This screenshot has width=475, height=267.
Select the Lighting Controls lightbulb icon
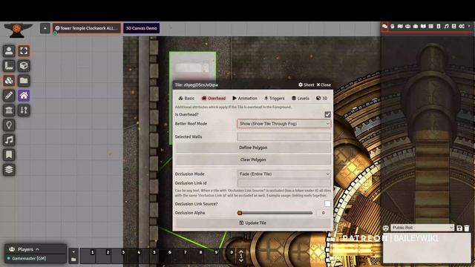coord(9,125)
